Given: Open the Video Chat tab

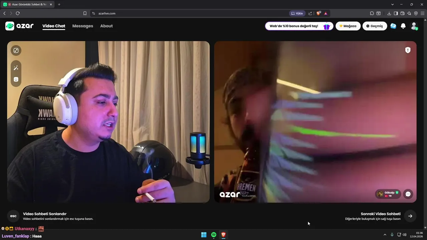Looking at the screenshot, I should point(54,26).
